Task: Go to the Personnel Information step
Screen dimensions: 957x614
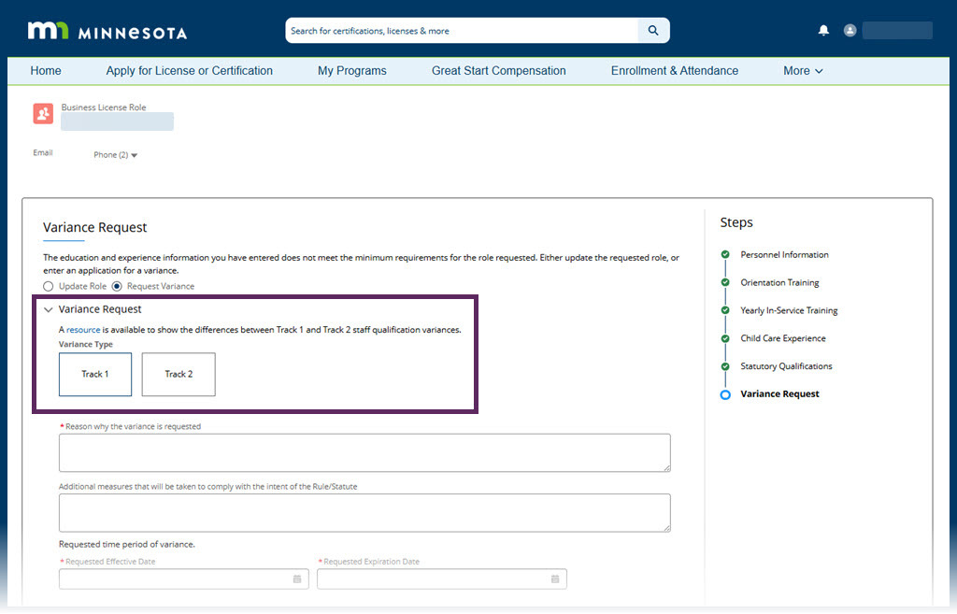Action: (784, 254)
